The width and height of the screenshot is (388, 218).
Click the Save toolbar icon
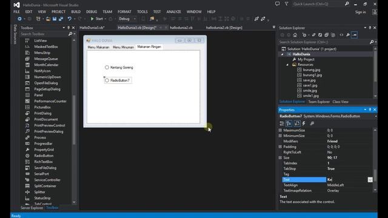[x=55, y=19]
